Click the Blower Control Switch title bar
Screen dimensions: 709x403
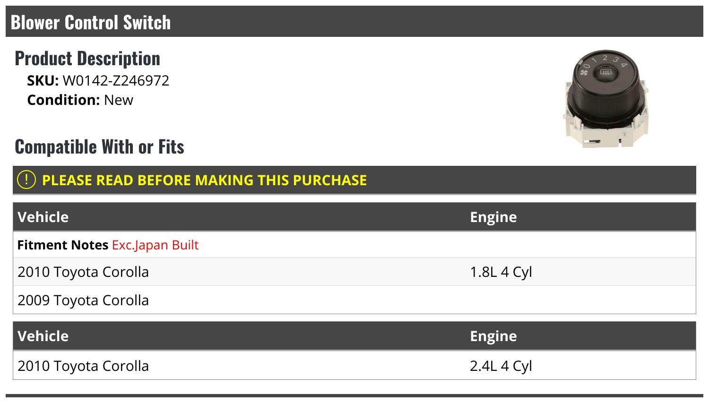tap(354, 22)
